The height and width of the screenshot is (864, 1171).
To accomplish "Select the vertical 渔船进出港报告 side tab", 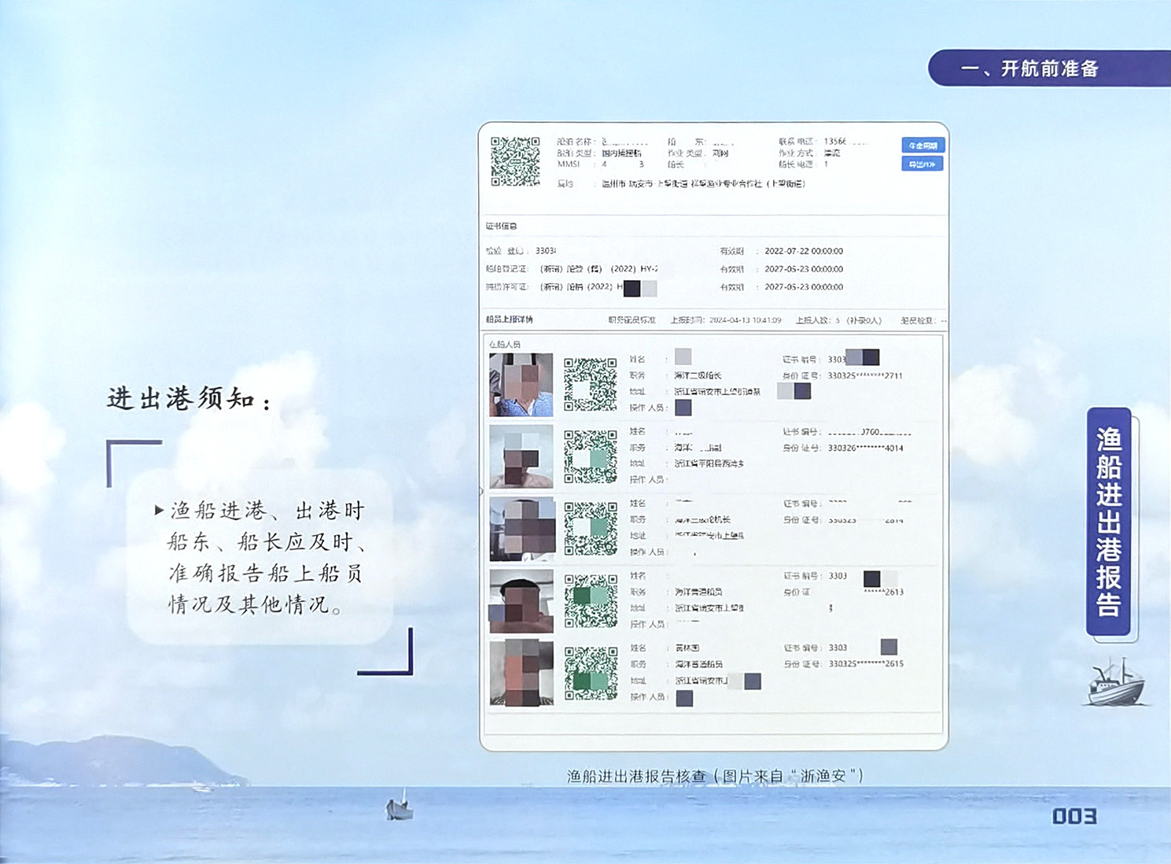I will pyautogui.click(x=1108, y=521).
